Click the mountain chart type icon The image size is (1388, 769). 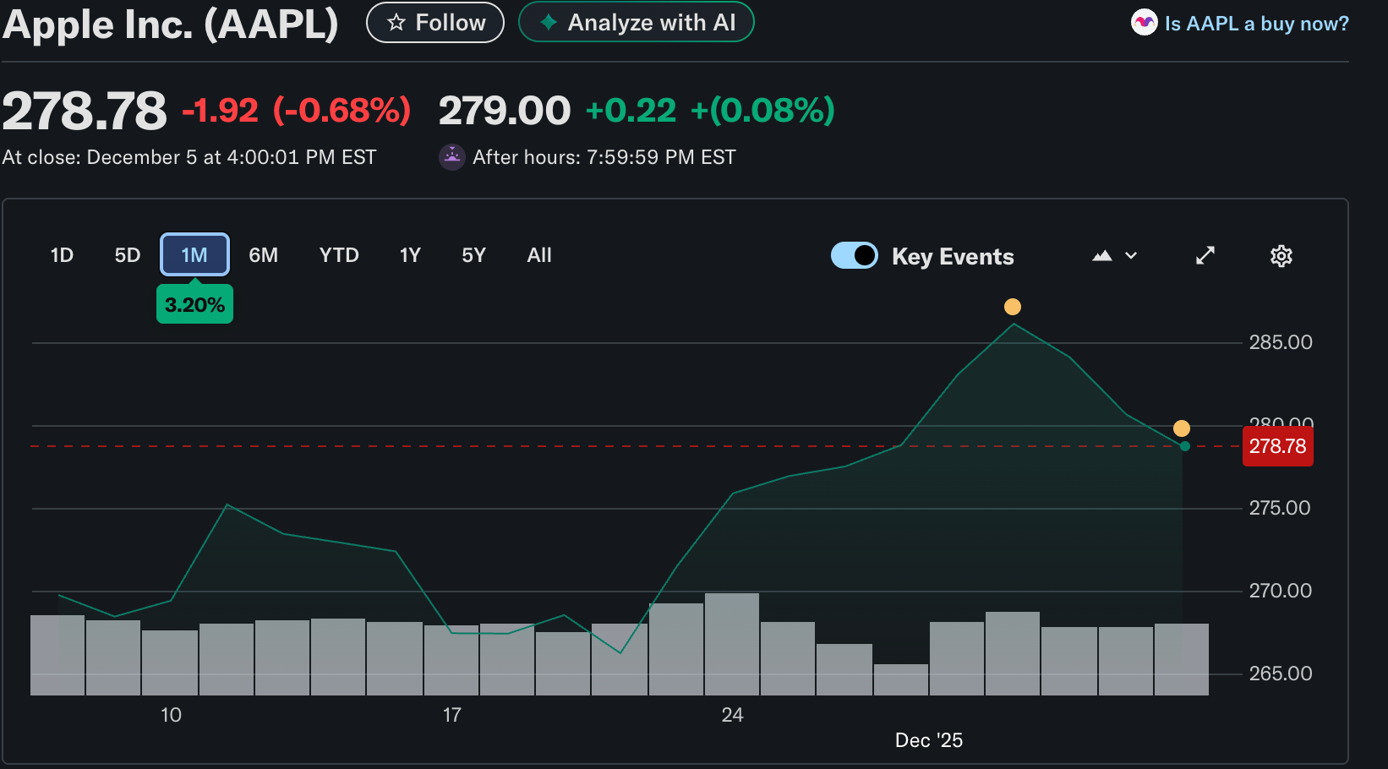[x=1102, y=256]
